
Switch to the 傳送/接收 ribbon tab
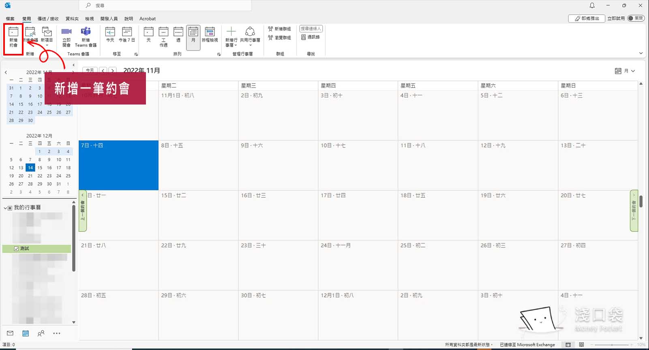48,19
